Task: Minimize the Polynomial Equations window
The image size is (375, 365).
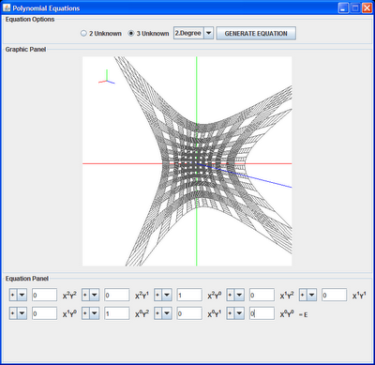Action: coord(343,8)
